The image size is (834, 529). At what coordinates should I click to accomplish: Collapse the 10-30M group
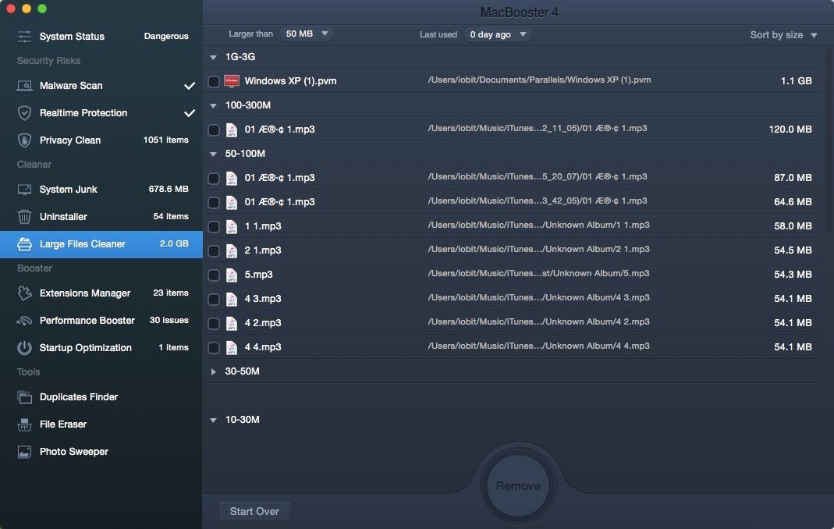tap(213, 420)
